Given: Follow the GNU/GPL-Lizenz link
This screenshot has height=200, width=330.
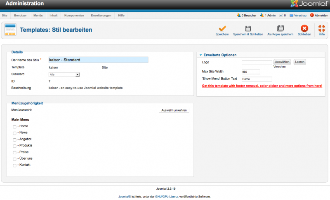Looking at the screenshot, I should click(x=167, y=197).
